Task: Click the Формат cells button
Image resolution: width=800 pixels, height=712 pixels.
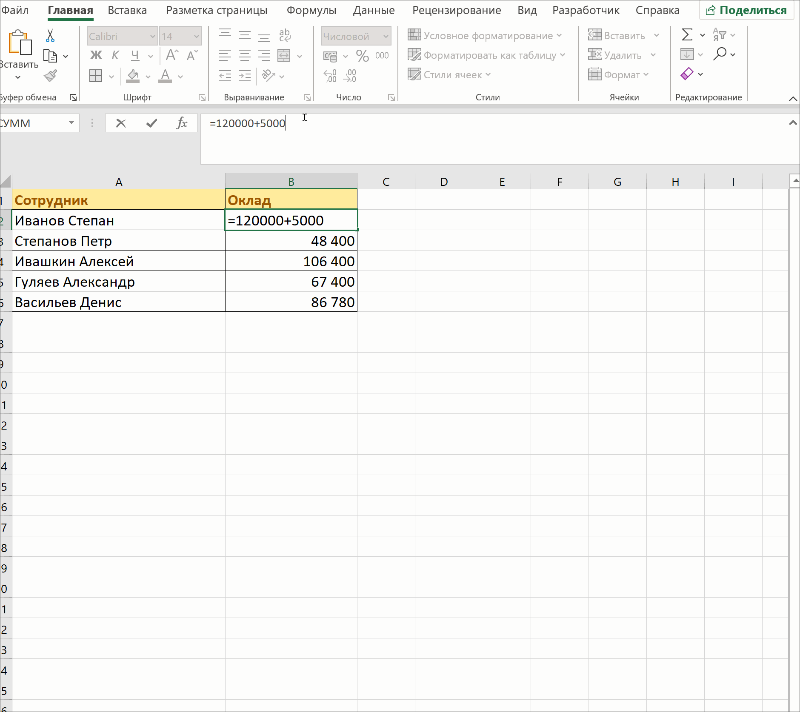Action: pos(618,75)
